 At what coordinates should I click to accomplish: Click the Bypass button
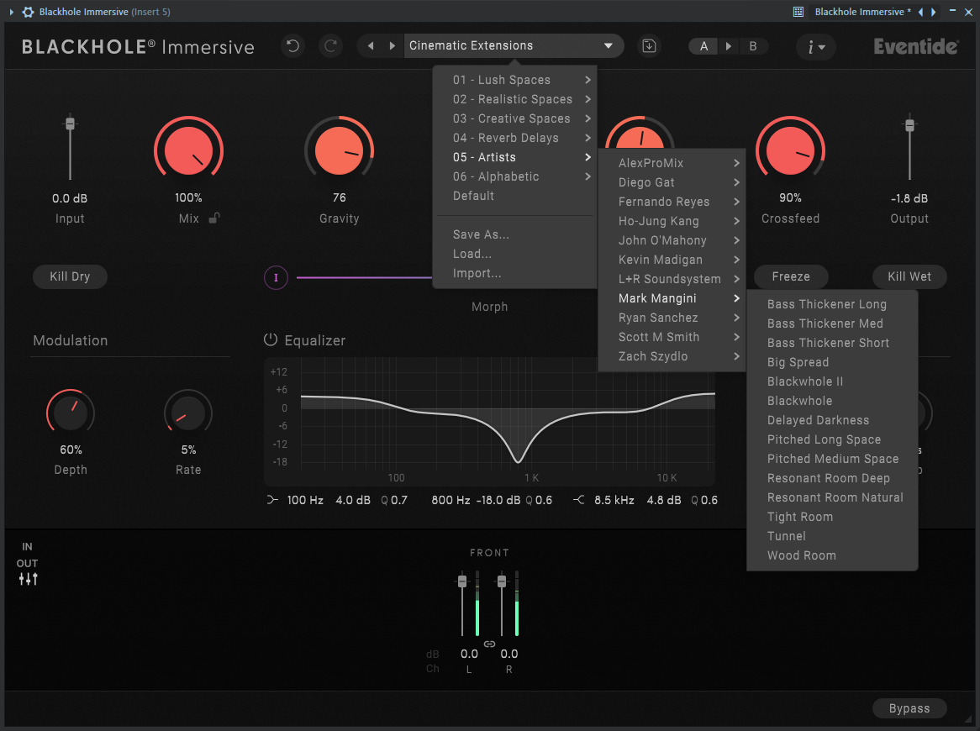[909, 707]
